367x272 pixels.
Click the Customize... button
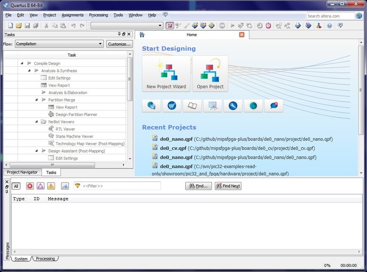click(119, 44)
